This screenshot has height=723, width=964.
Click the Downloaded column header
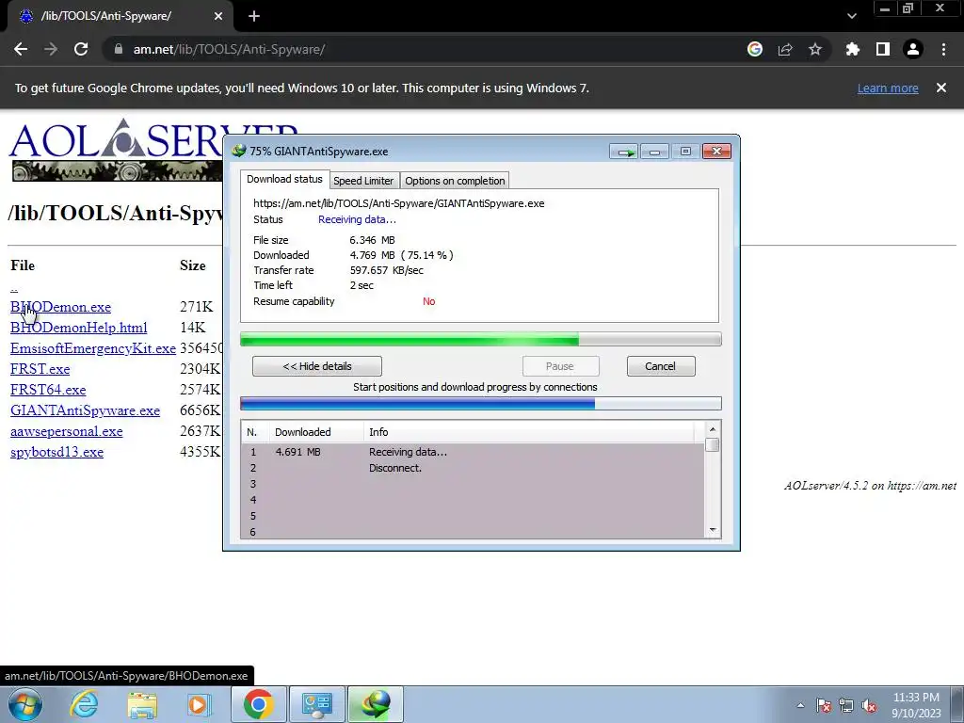(316, 432)
